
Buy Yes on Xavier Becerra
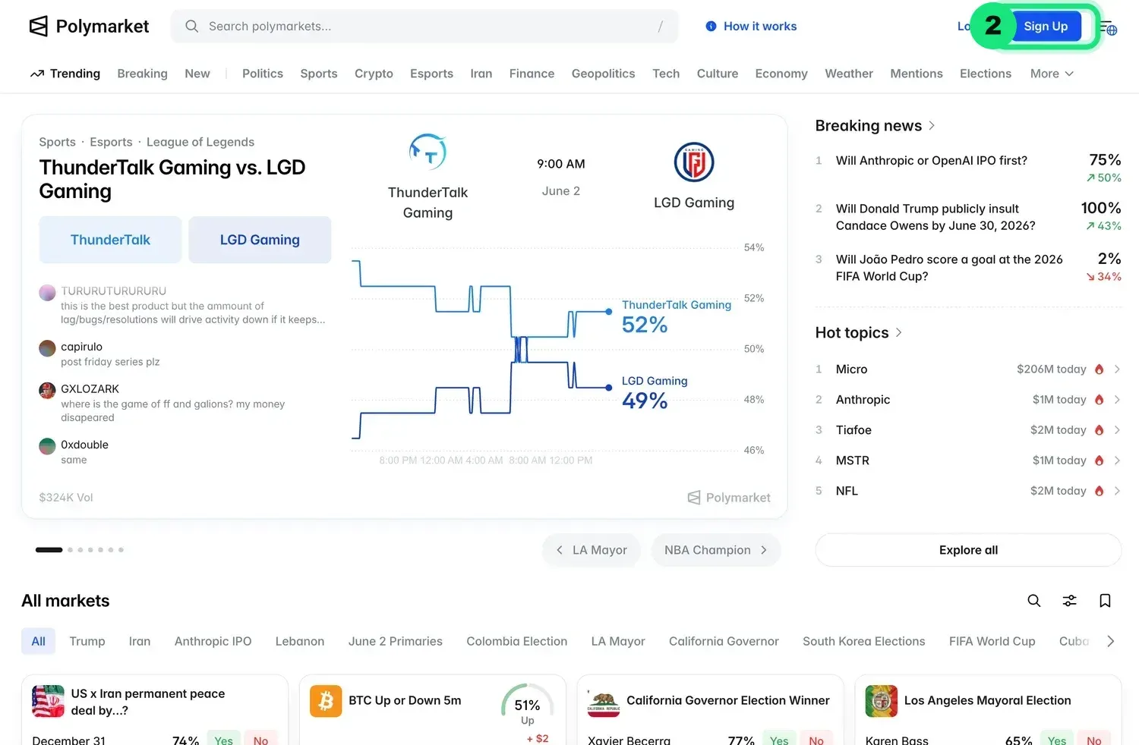tap(779, 740)
